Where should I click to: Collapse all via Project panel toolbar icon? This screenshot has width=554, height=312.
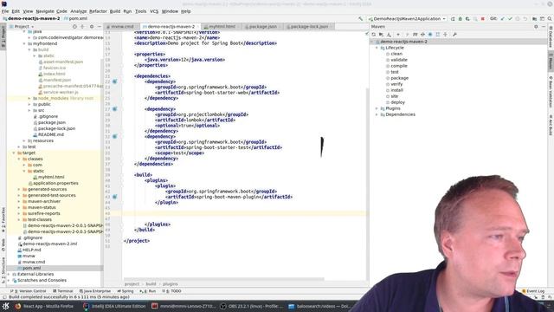pos(82,27)
